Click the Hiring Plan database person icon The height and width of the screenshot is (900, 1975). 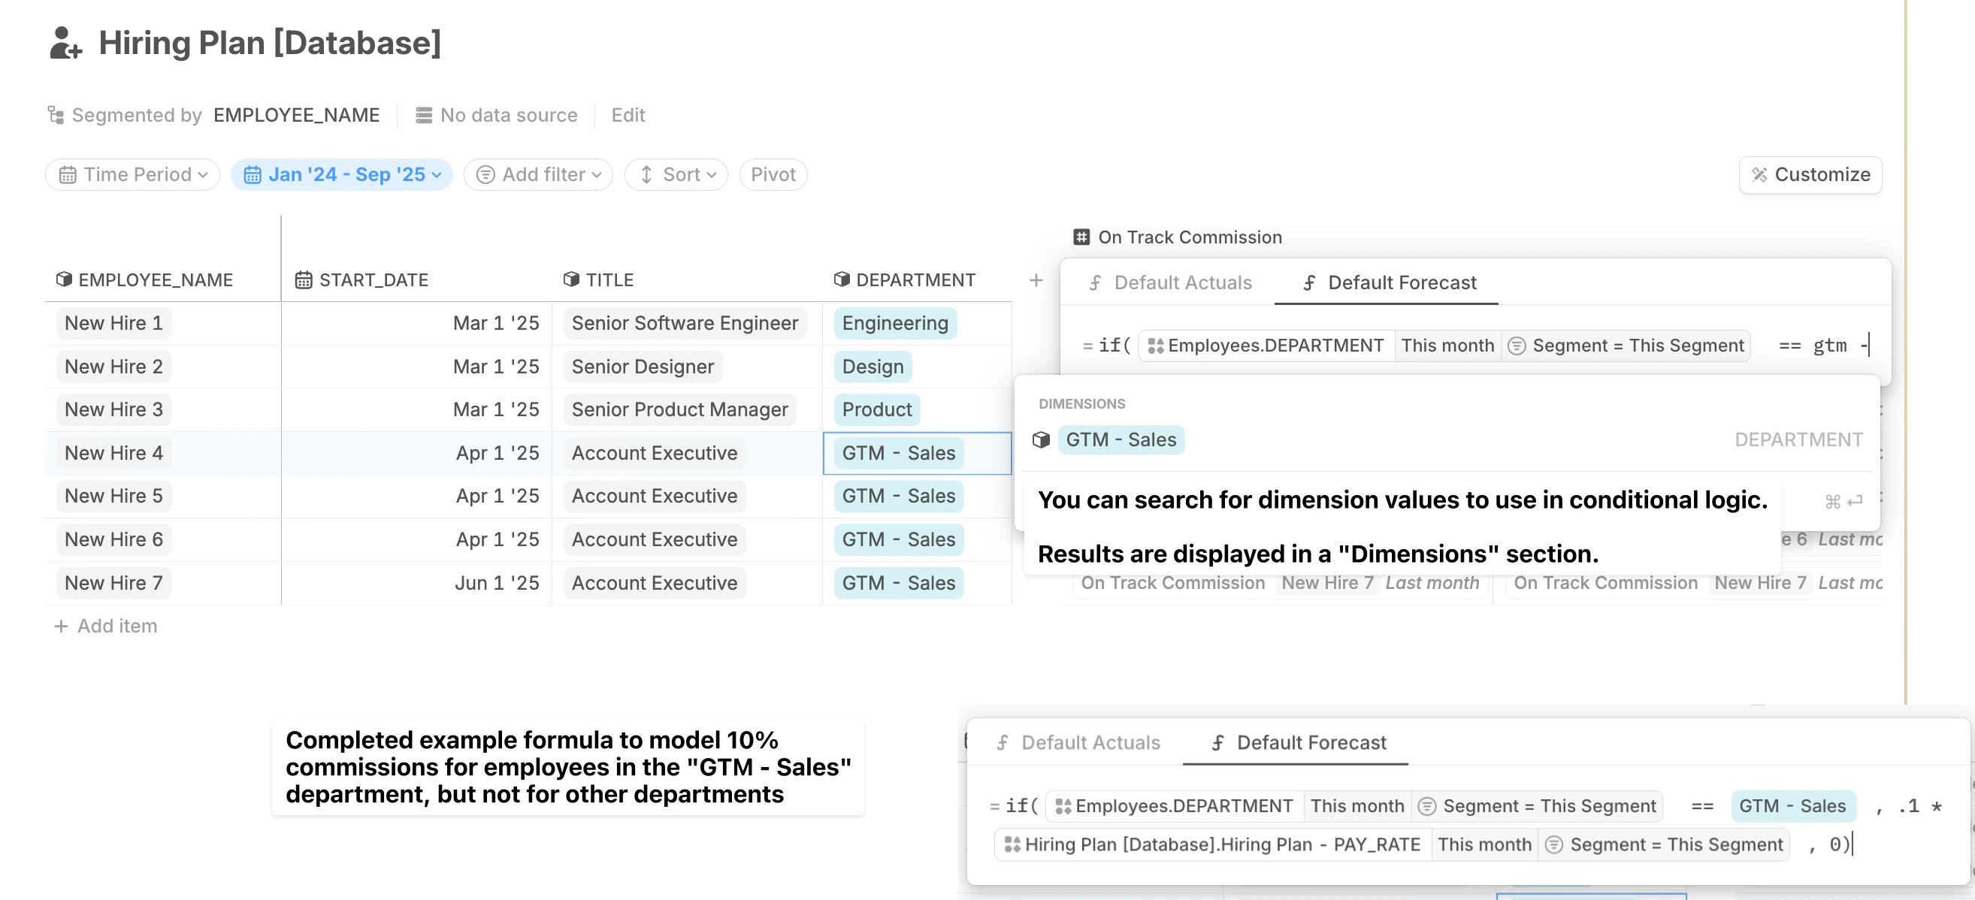[x=65, y=43]
